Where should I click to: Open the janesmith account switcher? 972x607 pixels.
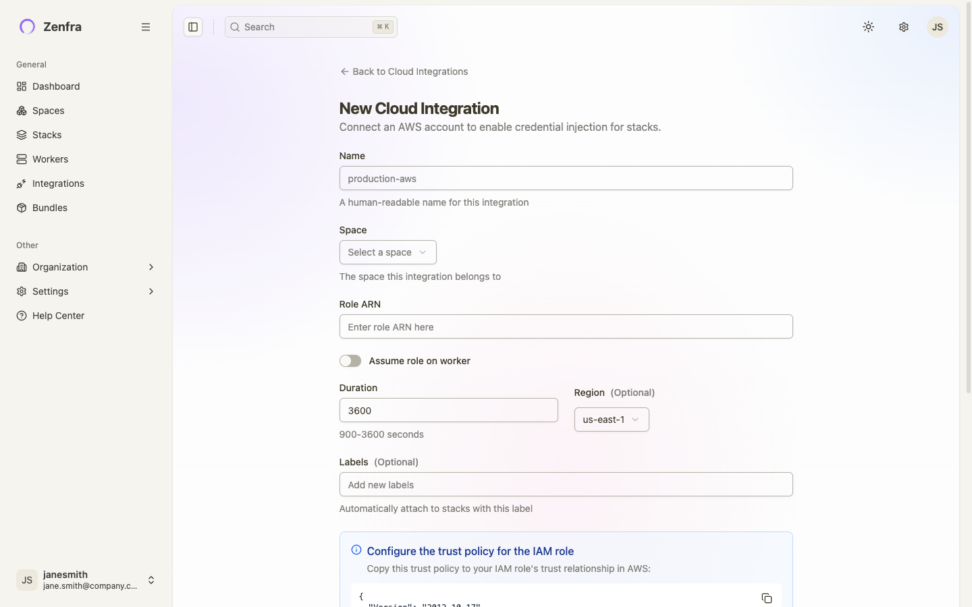point(86,580)
